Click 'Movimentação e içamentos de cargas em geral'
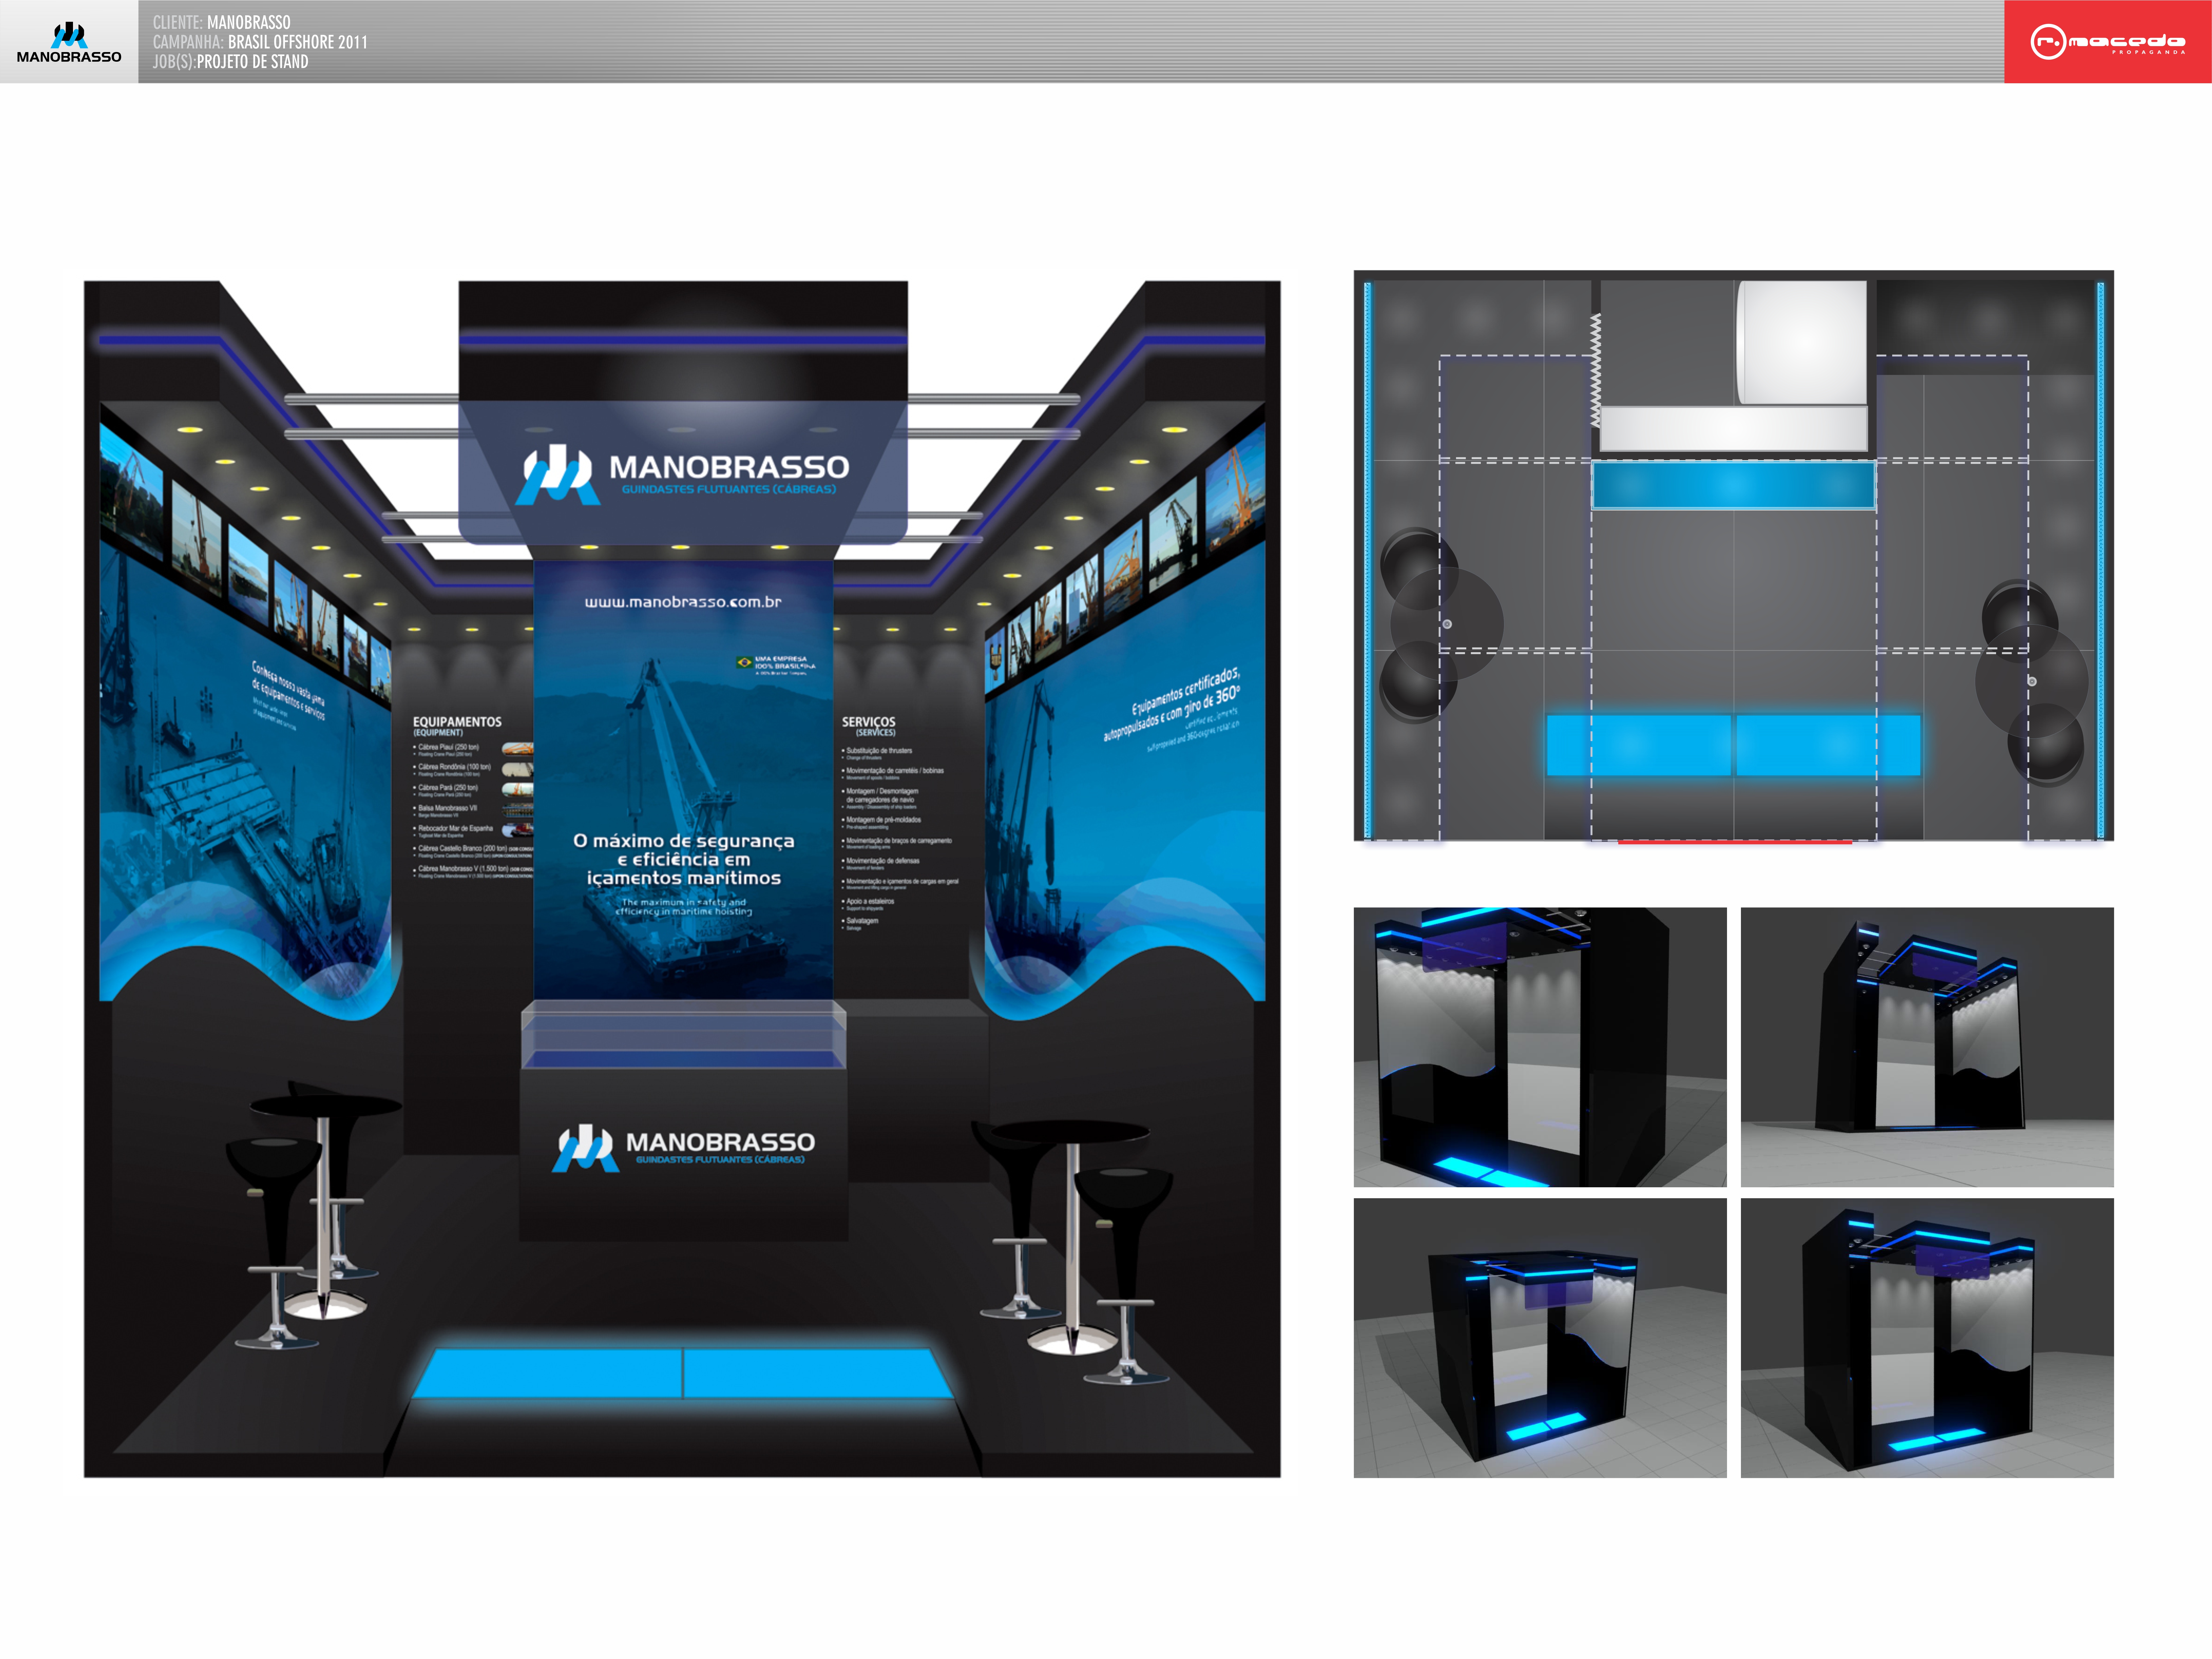Screen dimensions: 2212x1659 pos(902,881)
